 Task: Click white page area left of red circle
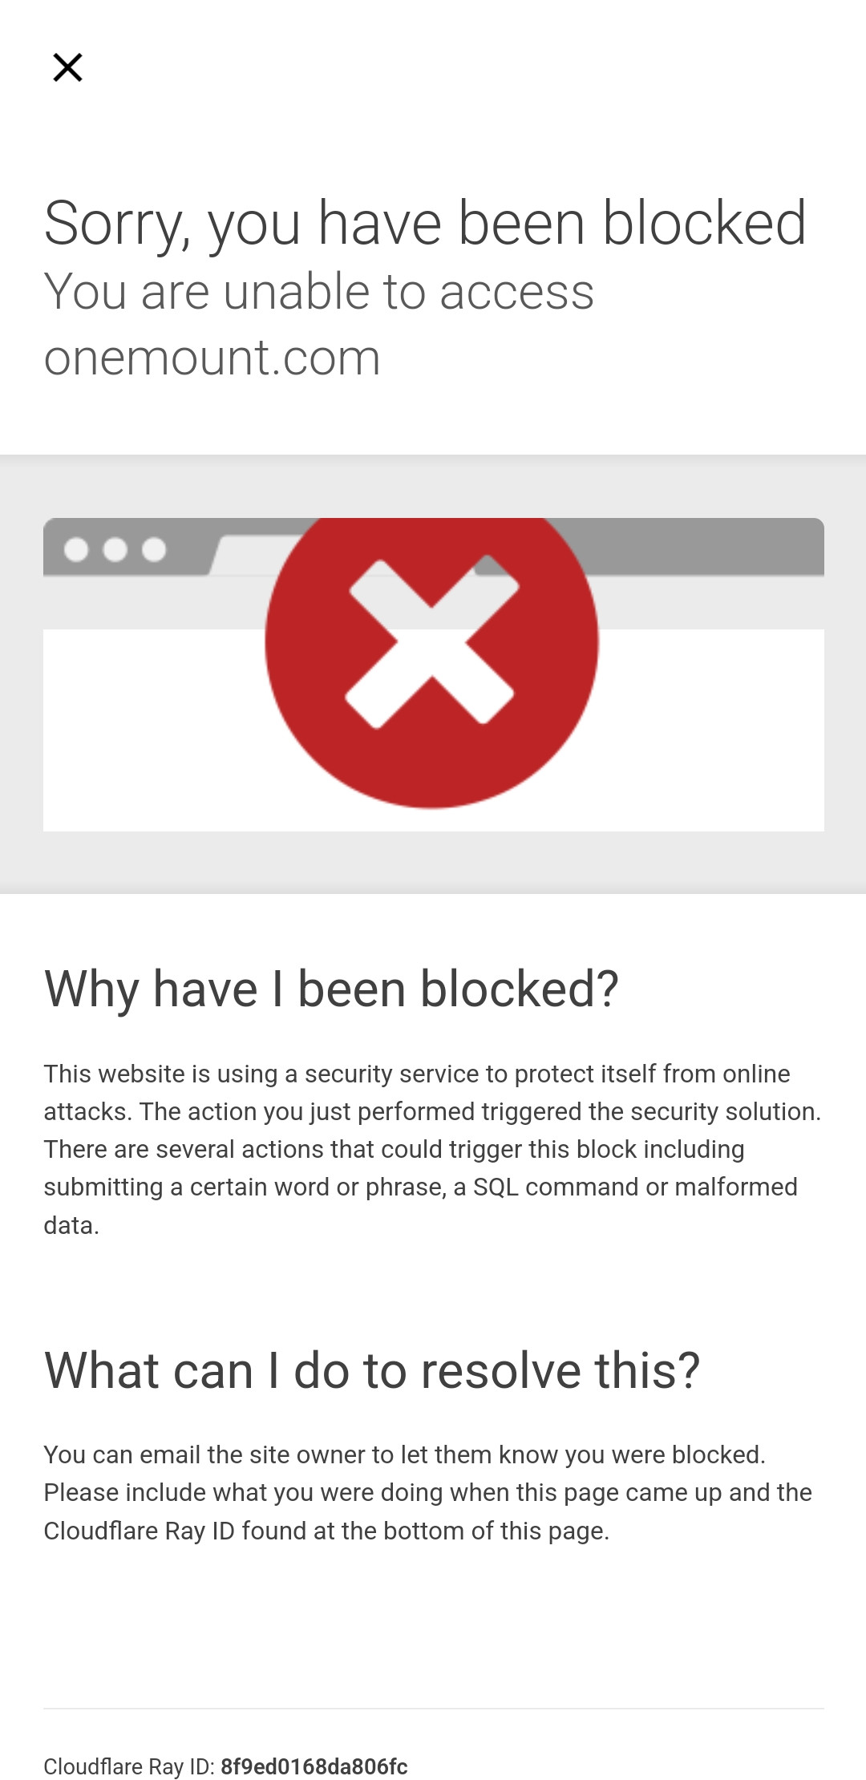(x=152, y=730)
